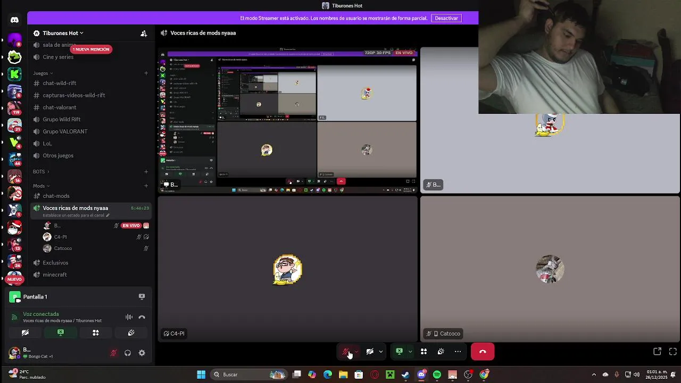
Task: Open user settings gear icon
Action: coord(142,353)
